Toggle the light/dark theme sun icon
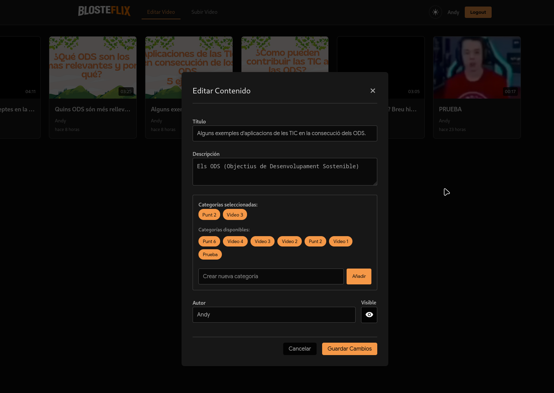Screen dimensions: 554x393 (435, 12)
